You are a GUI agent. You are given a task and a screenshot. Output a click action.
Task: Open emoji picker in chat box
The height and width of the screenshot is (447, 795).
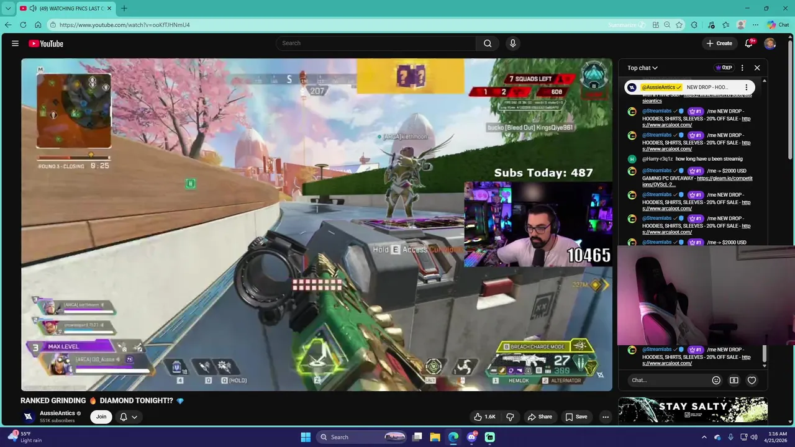tap(716, 381)
